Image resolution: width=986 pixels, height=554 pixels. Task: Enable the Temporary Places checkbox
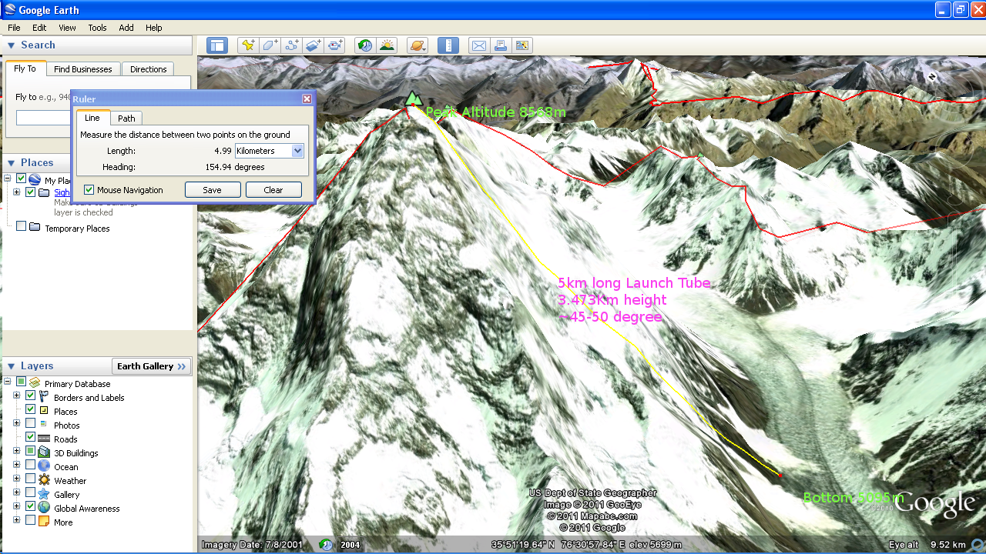[x=22, y=226]
